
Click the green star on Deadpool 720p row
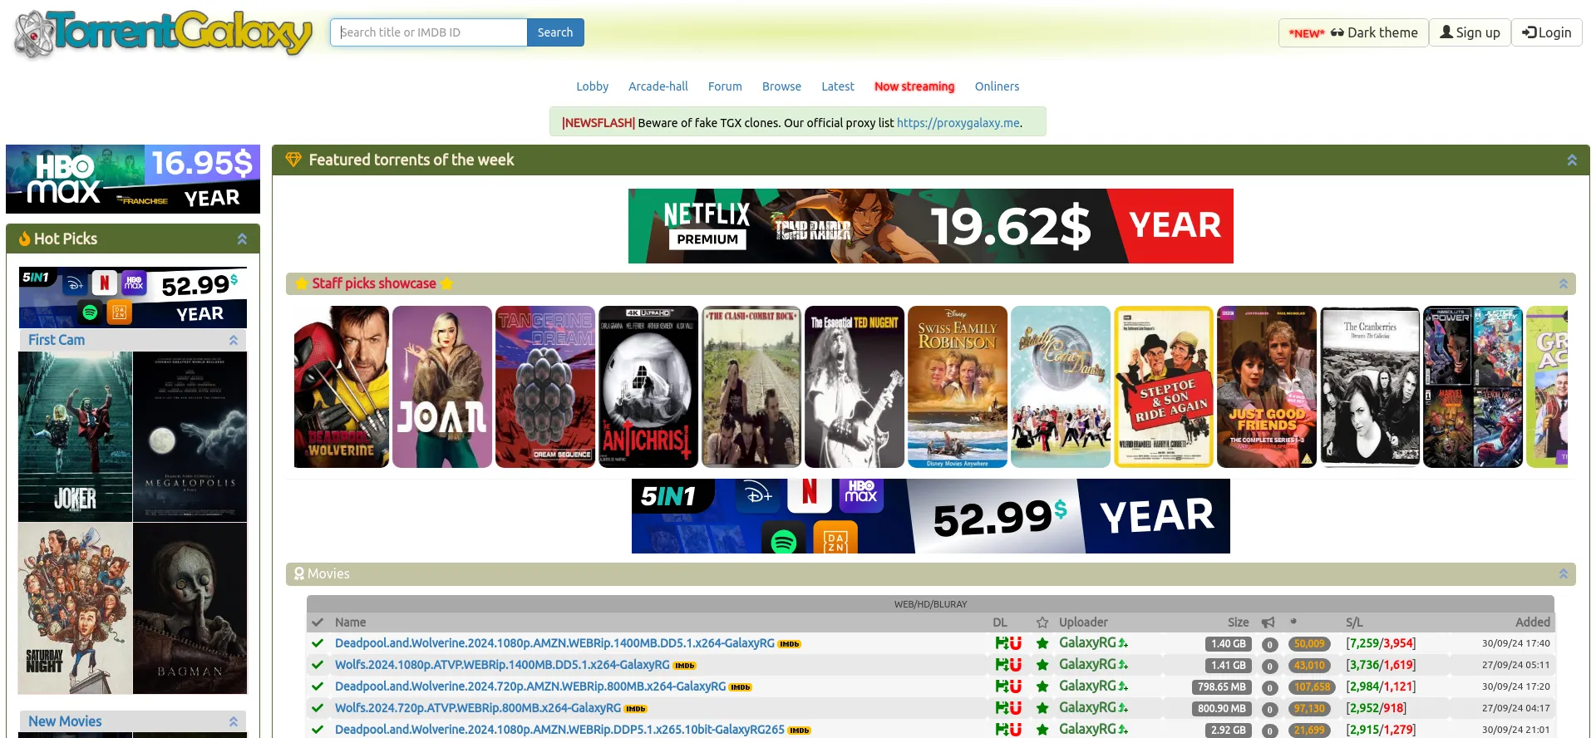[1042, 686]
